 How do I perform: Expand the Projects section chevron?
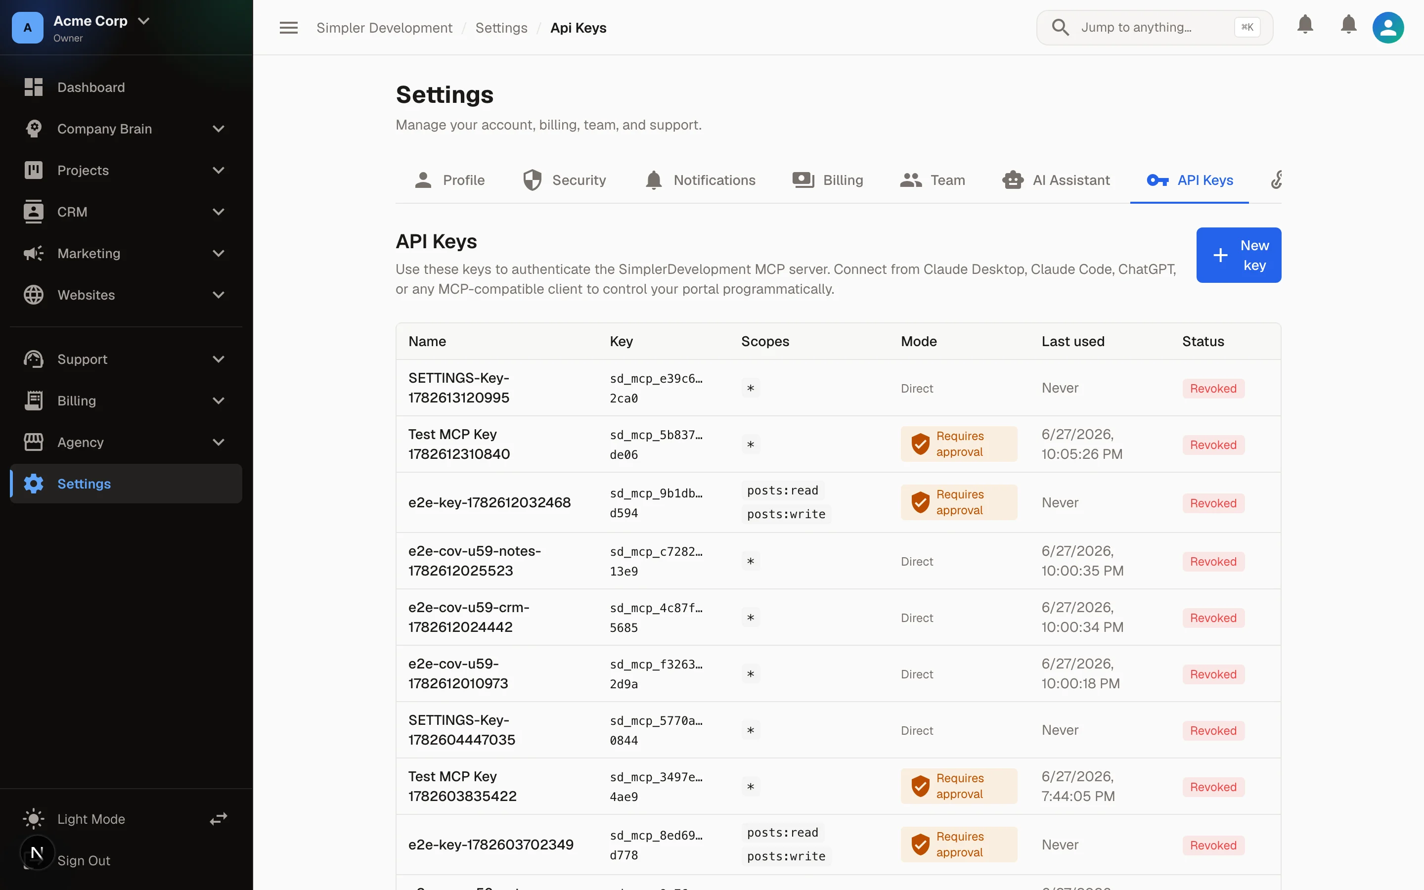pyautogui.click(x=219, y=170)
